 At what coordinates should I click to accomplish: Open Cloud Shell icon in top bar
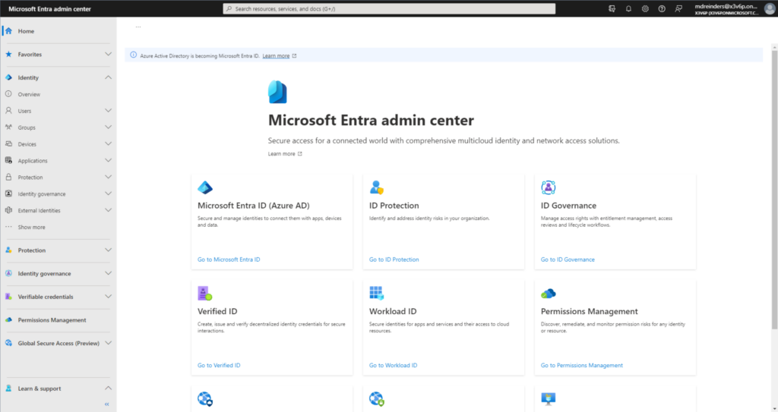pos(612,8)
